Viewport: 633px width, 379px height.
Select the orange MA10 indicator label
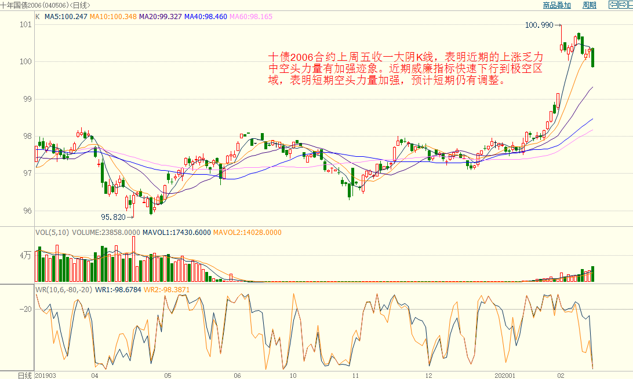(x=113, y=17)
